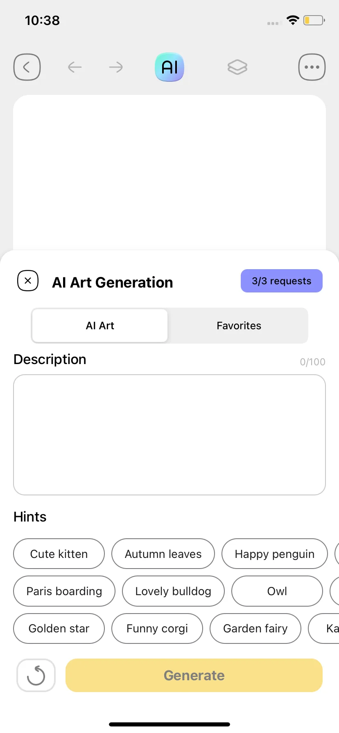
Task: Tap the back chevron button
Action: click(x=27, y=67)
